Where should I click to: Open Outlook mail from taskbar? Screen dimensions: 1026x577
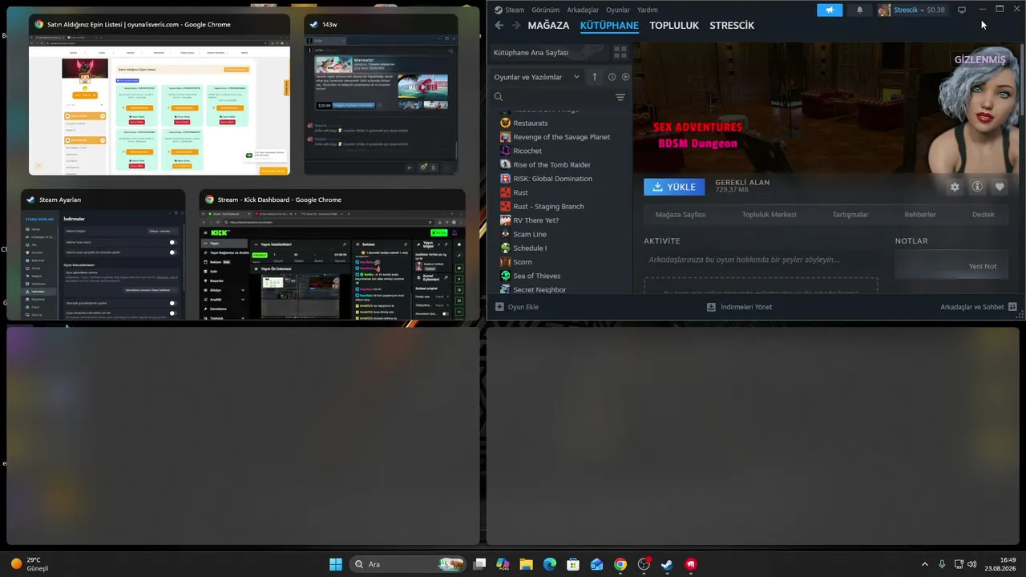coord(596,564)
